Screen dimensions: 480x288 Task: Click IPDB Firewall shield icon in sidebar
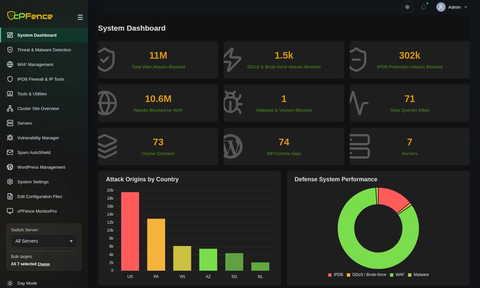pos(10,79)
